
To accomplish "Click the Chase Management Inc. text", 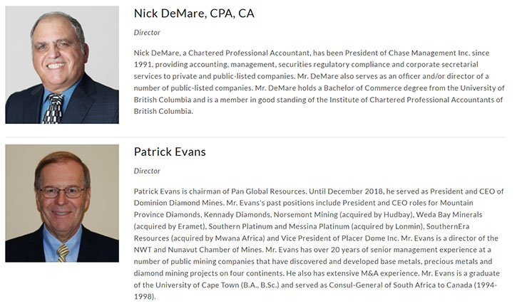I will (429, 53).
